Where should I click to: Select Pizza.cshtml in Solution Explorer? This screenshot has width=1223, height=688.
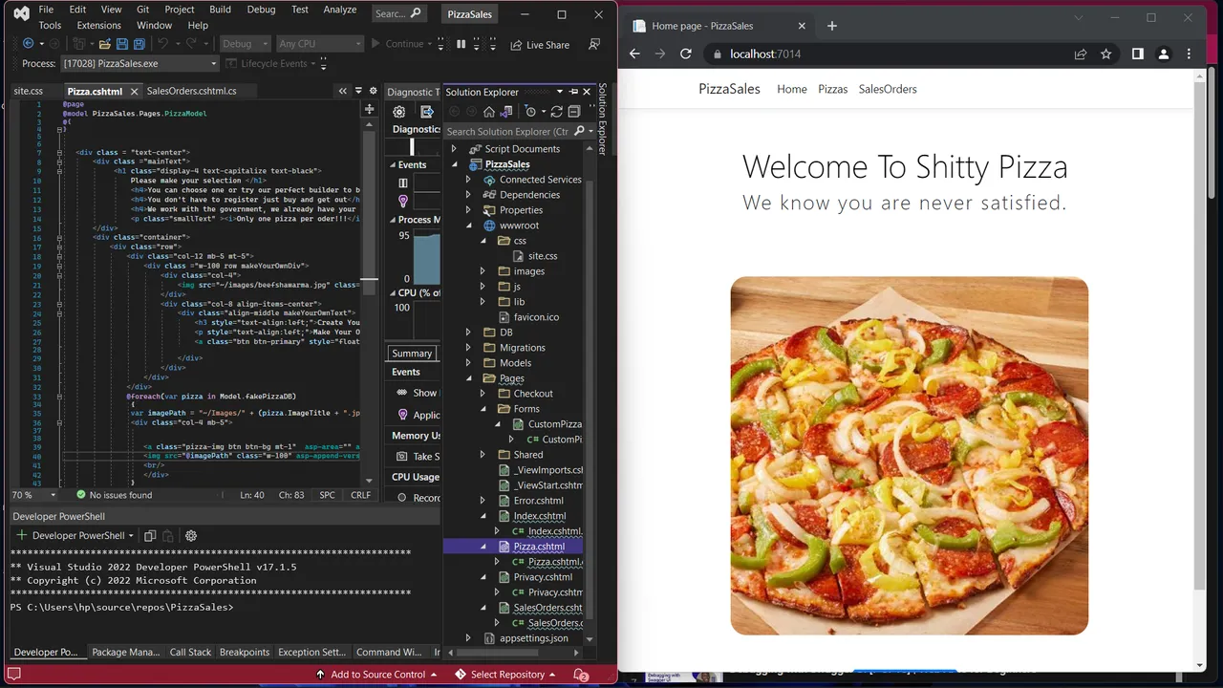click(539, 547)
